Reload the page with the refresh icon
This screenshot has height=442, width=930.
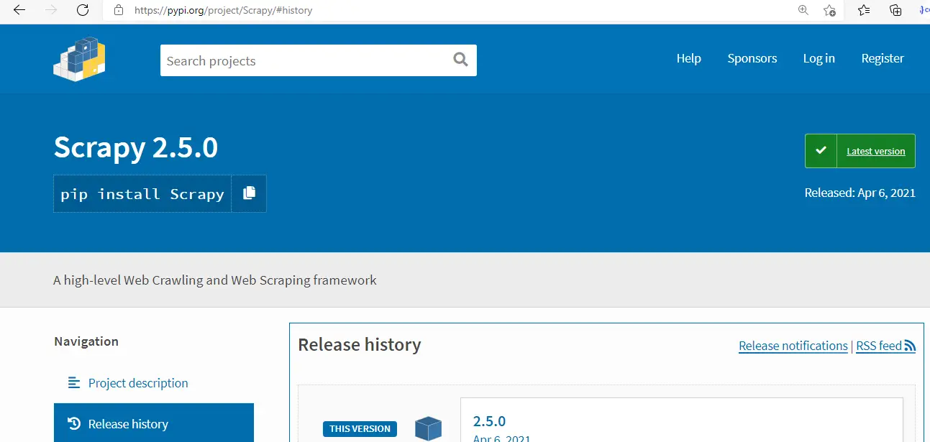click(83, 10)
